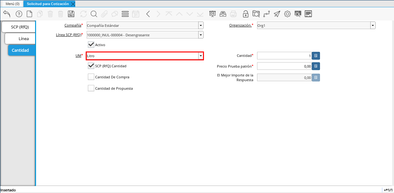Click the Cantidad number input field
Viewport: 394px width, 193px height.
pos(285,56)
